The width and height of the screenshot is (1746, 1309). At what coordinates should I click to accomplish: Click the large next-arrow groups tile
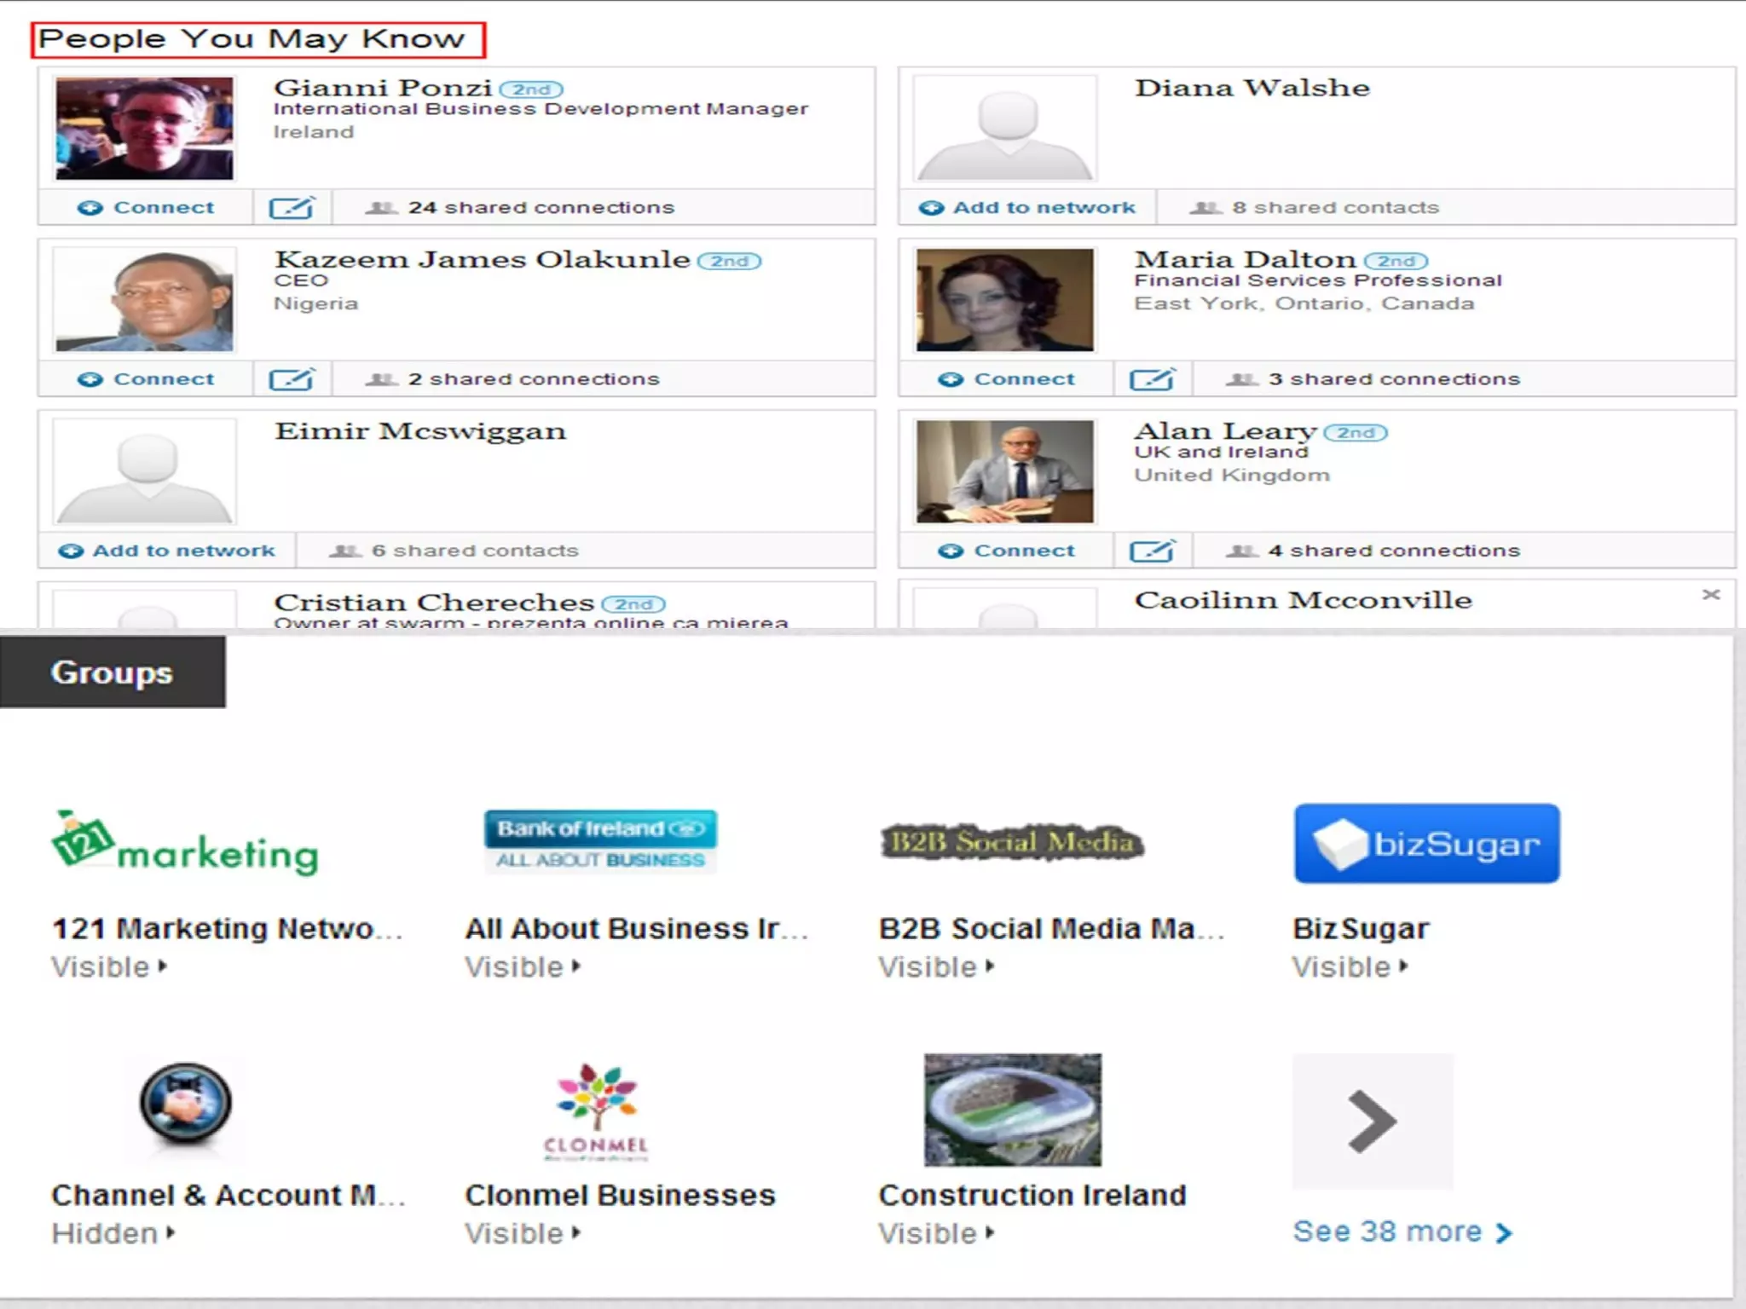tap(1372, 1122)
